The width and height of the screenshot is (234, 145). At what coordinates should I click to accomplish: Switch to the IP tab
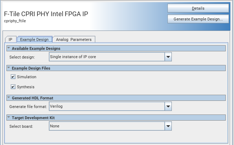(x=10, y=39)
